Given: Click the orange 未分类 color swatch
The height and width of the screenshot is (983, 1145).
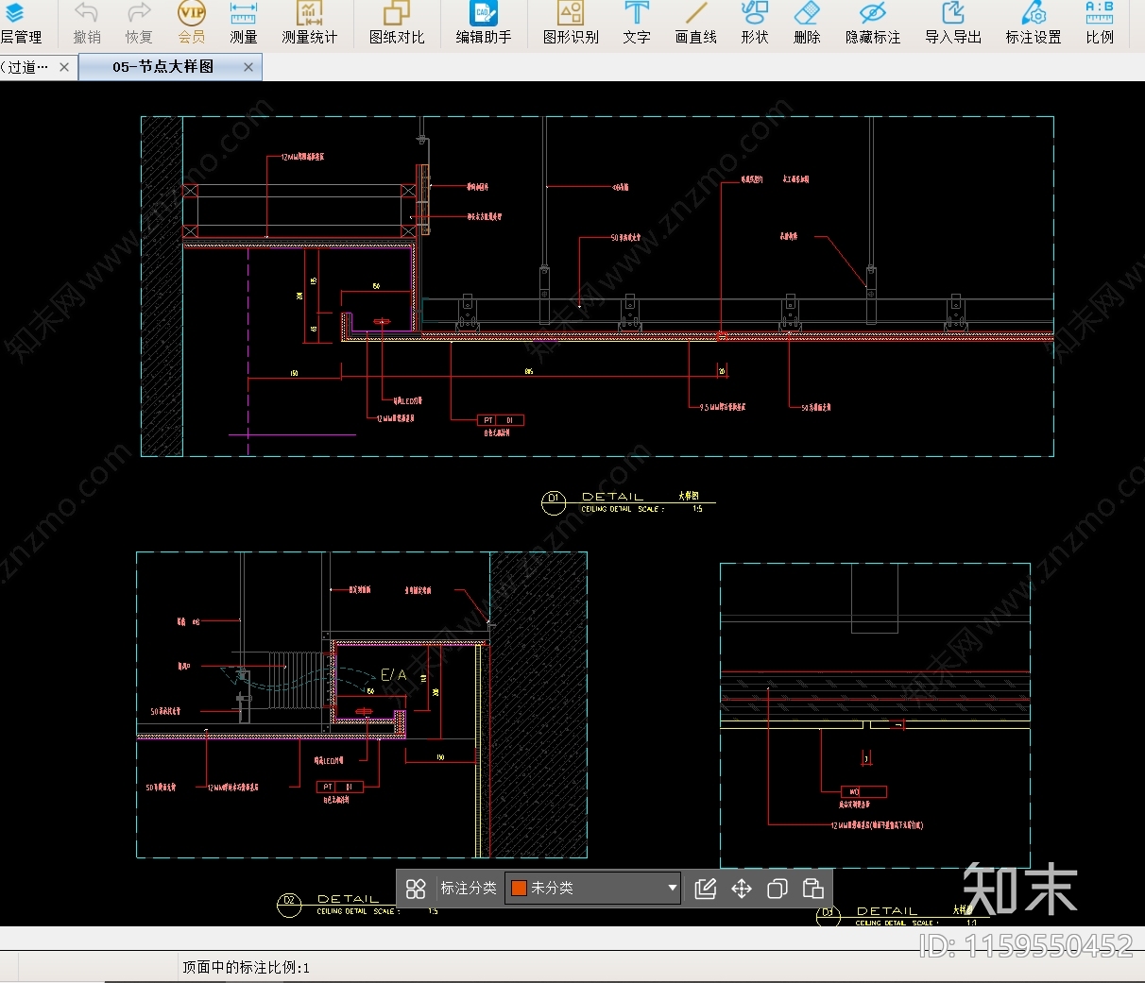Looking at the screenshot, I should [519, 888].
